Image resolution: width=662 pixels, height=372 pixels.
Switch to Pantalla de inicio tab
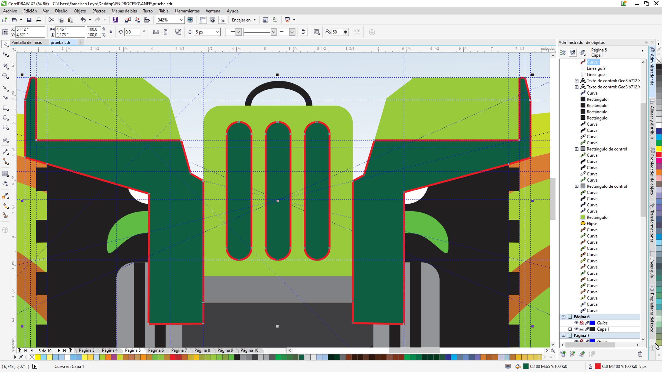[x=27, y=42]
